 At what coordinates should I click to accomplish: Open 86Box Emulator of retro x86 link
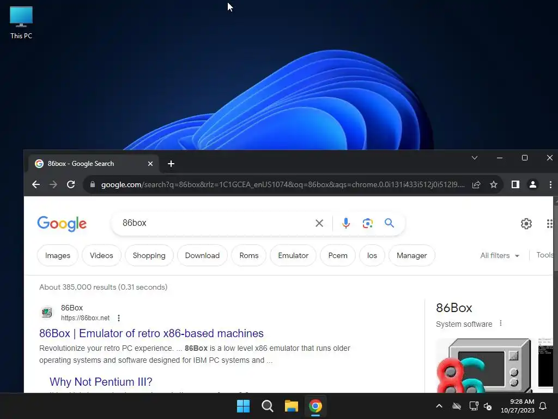[x=151, y=333]
